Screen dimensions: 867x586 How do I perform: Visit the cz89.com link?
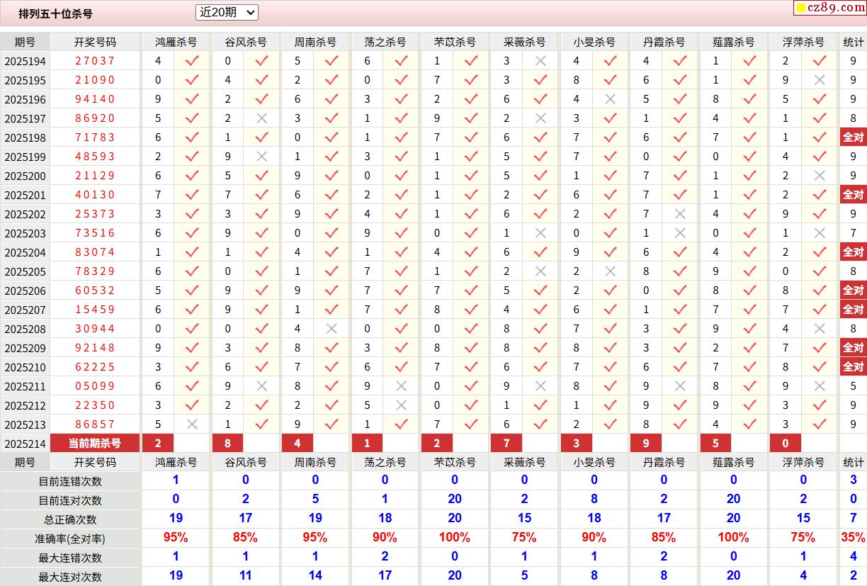pos(836,8)
